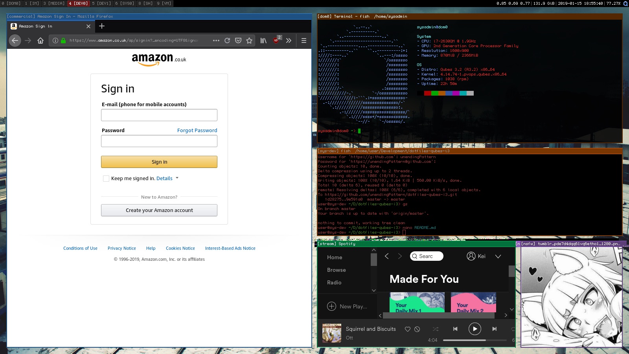Switch to workspace 3 [MEDIA]

click(x=54, y=3)
